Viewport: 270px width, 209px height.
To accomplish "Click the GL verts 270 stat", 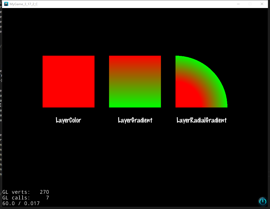I will 26,192.
